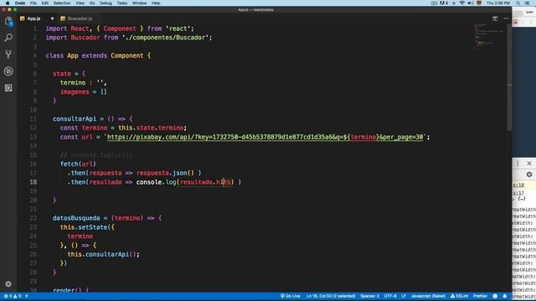Click 'imagenes = []' on line 8
Viewport: 536px width, 301px height.
[x=84, y=92]
